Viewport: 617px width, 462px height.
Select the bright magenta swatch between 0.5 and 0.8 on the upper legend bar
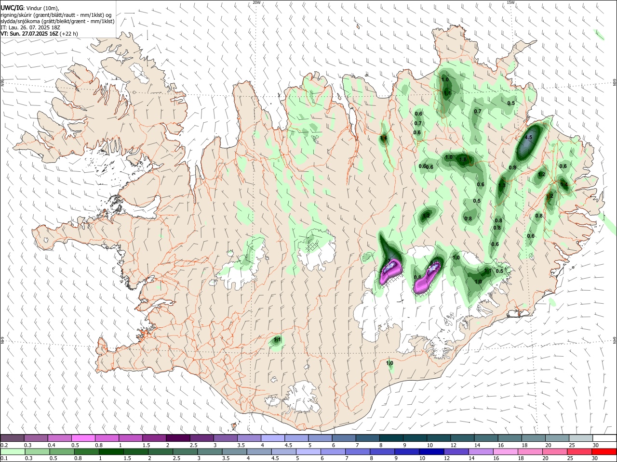[x=83, y=438]
